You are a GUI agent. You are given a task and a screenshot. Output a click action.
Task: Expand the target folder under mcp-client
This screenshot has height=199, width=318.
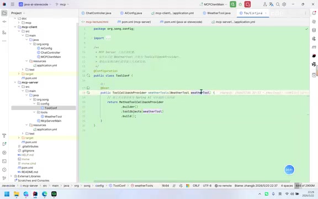coord(19,74)
